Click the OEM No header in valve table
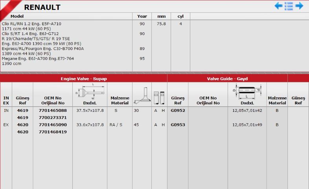The width and height of the screenshot is (309, 189). tap(53, 100)
